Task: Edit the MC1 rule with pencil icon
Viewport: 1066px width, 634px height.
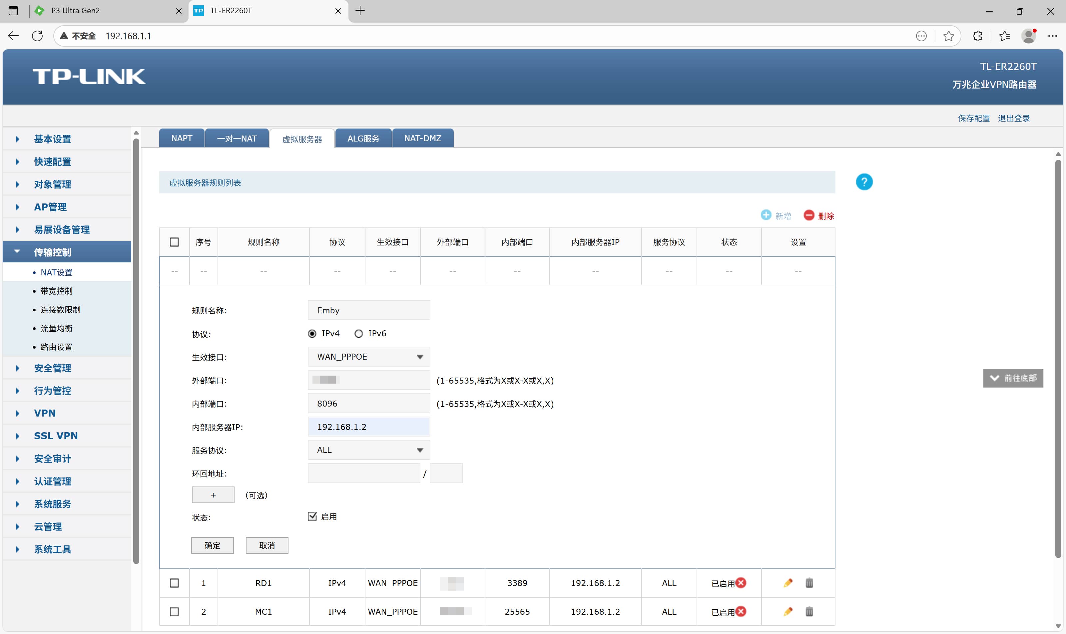Action: pyautogui.click(x=788, y=611)
